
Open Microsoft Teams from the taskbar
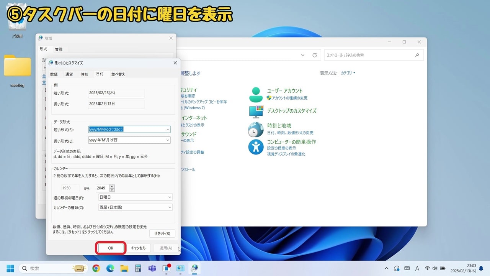click(152, 268)
